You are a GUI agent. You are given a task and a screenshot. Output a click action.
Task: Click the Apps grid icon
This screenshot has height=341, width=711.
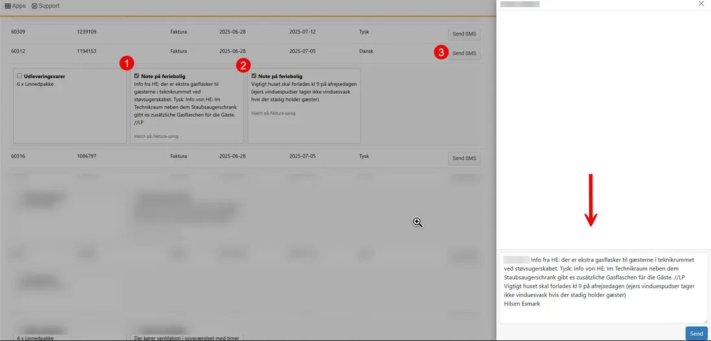pyautogui.click(x=7, y=6)
